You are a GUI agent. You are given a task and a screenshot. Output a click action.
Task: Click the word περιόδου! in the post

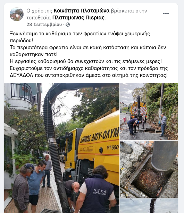coord(21,41)
